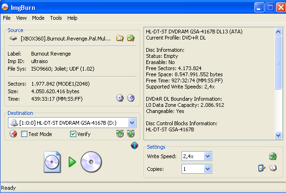
Task: Click the green up arrow tray icon
Action: [x=120, y=134]
